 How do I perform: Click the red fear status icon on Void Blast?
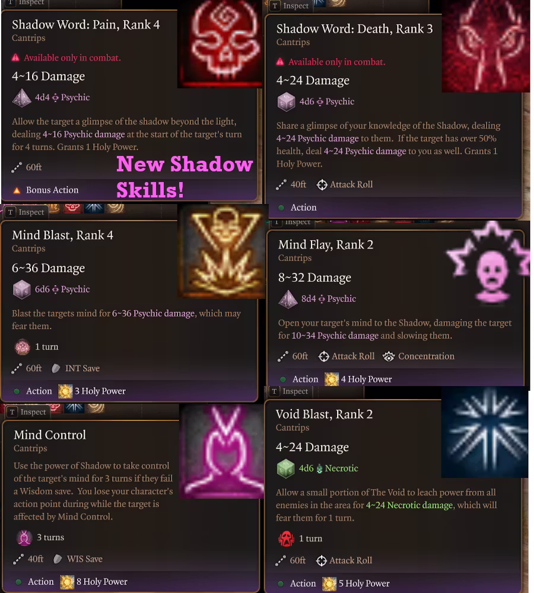click(287, 538)
